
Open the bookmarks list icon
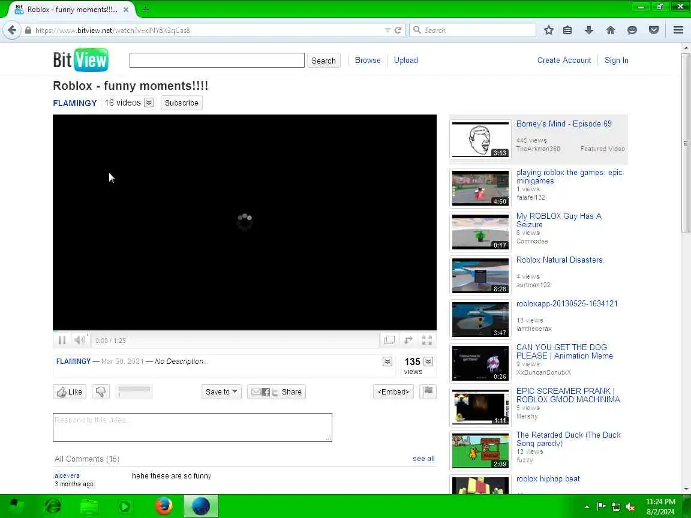point(567,30)
